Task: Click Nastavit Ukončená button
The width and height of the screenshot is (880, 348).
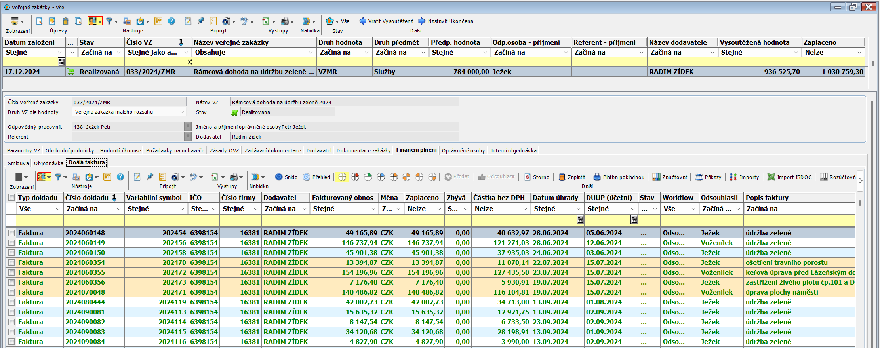Action: [446, 21]
